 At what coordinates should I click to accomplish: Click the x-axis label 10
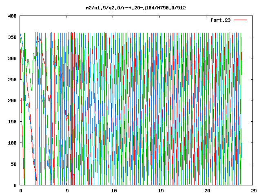click(114, 191)
